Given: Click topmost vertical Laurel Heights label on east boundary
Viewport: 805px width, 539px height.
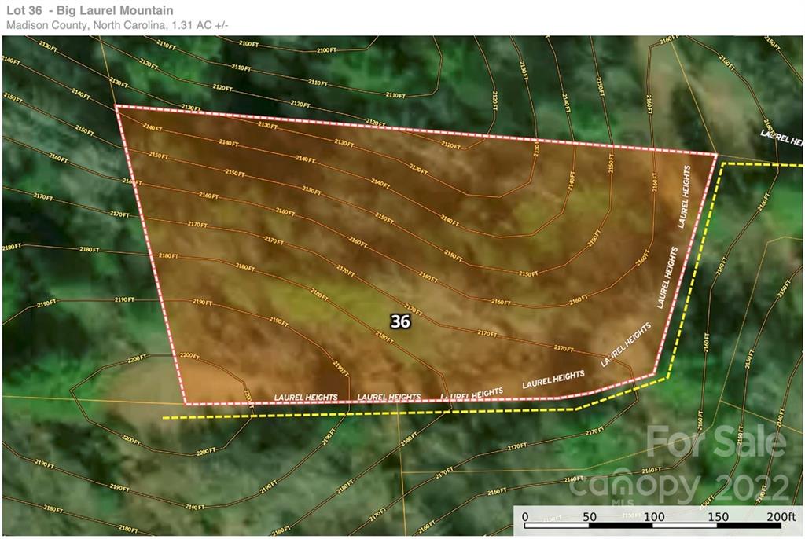Looking at the screenshot, I should pyautogui.click(x=685, y=196).
